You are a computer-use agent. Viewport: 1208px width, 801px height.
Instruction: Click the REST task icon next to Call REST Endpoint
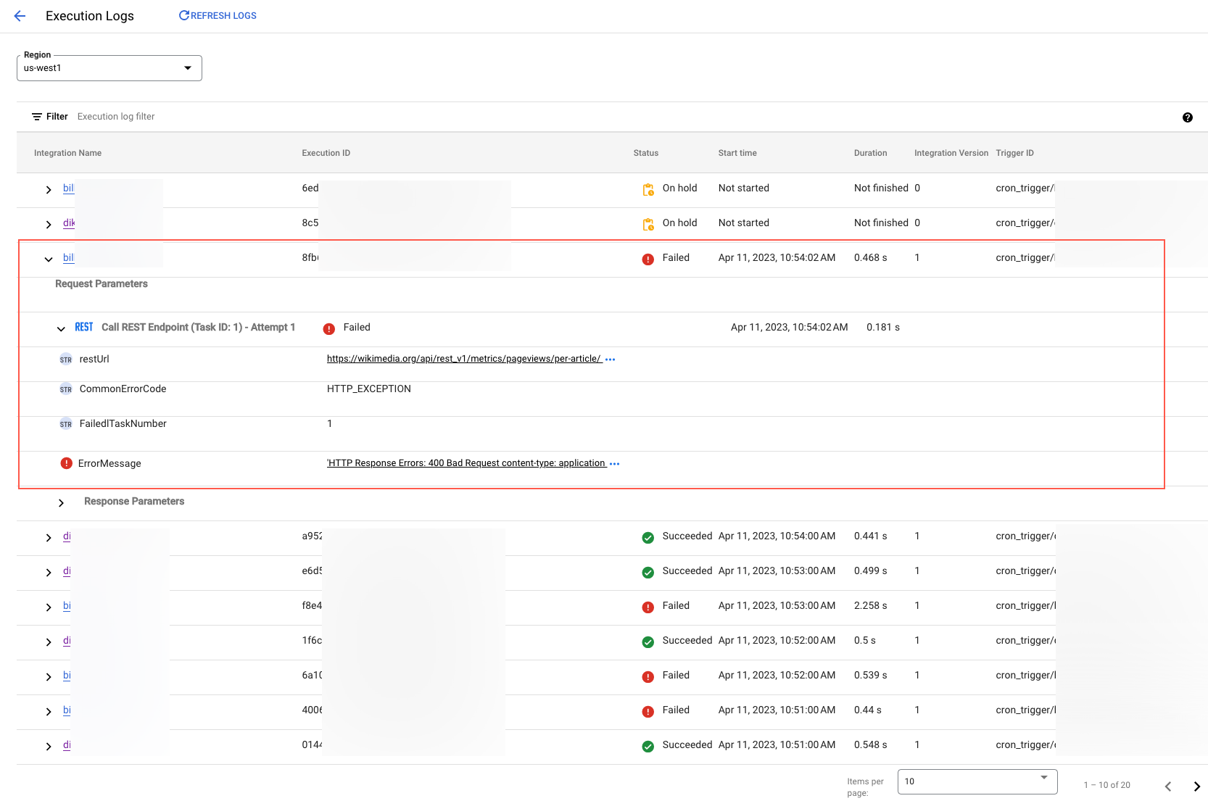(x=83, y=327)
